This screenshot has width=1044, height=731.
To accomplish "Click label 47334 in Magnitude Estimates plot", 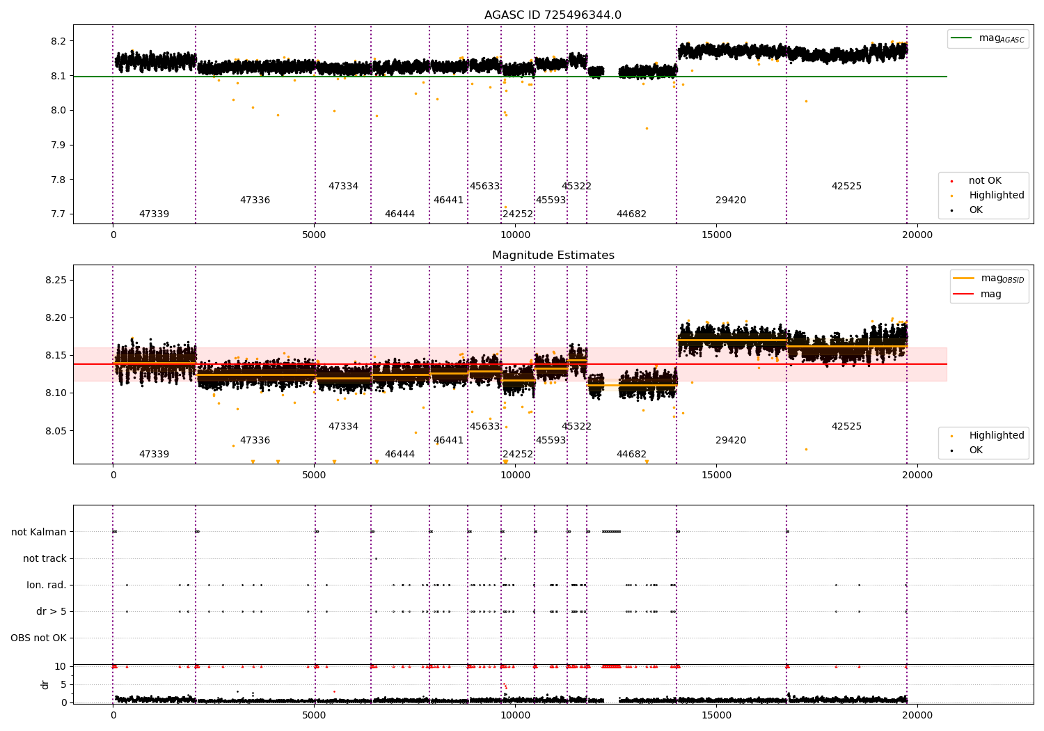I will pyautogui.click(x=343, y=427).
